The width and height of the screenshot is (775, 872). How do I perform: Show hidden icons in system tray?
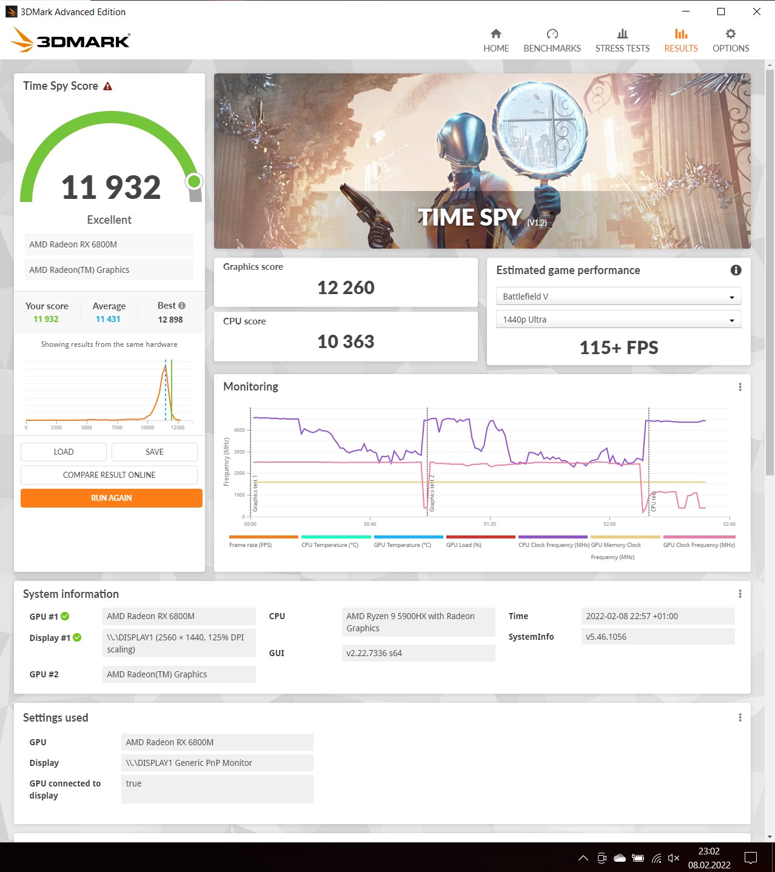(x=583, y=858)
